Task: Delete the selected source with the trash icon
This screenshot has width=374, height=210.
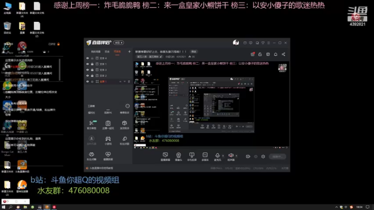Action: click(129, 81)
